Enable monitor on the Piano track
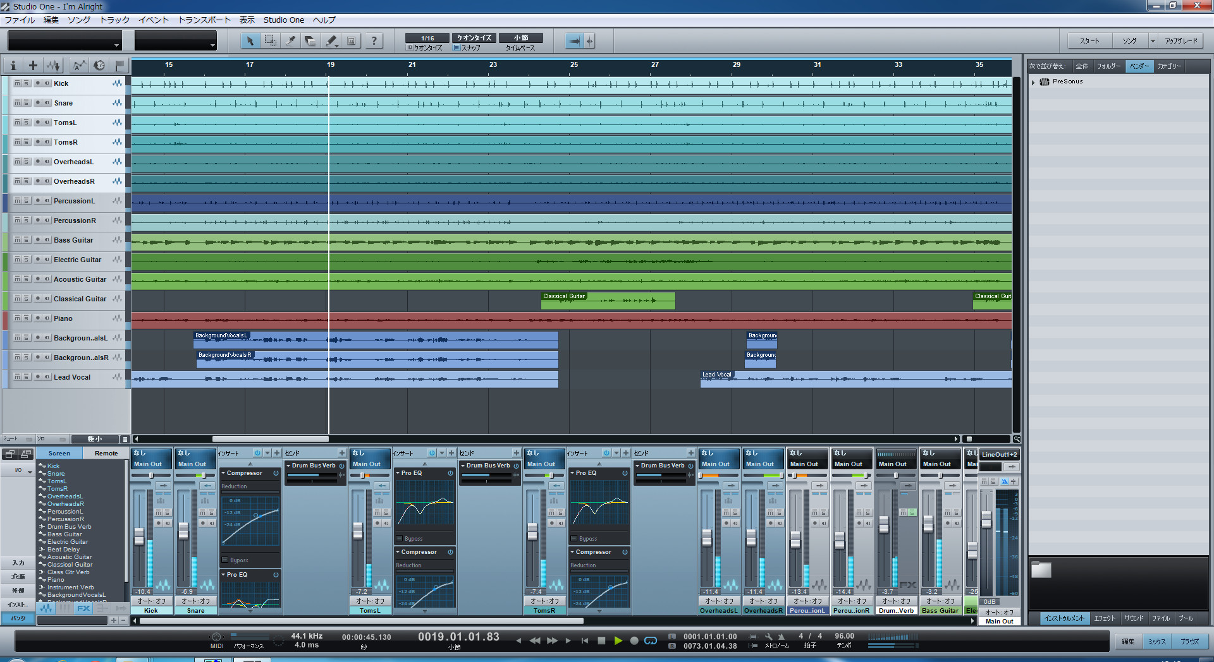The height and width of the screenshot is (662, 1214). pos(47,318)
